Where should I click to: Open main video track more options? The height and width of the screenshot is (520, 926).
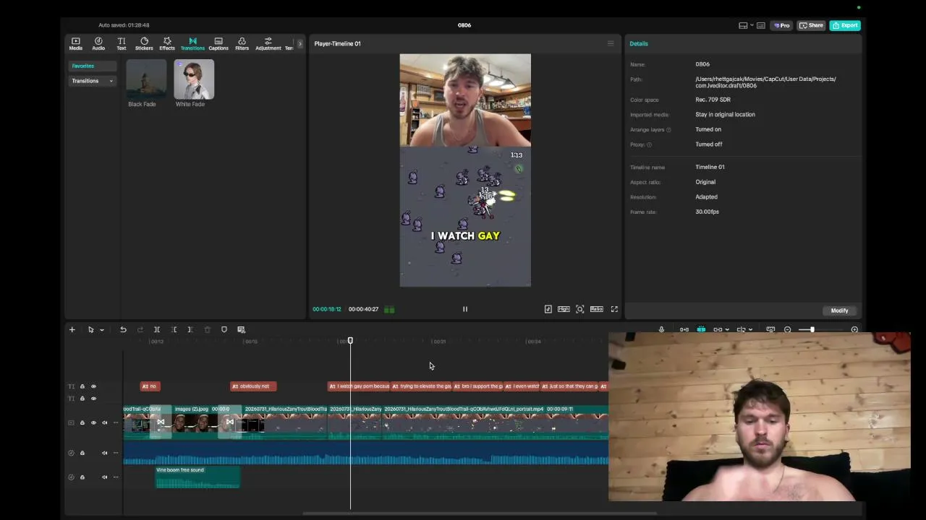[115, 422]
